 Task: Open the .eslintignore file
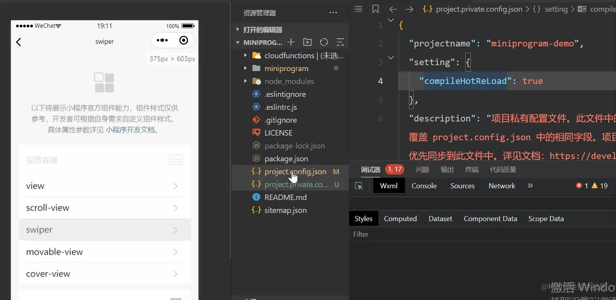click(x=290, y=94)
